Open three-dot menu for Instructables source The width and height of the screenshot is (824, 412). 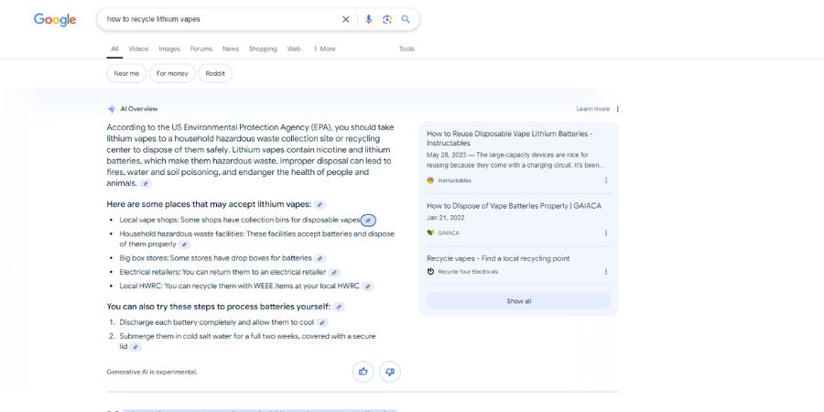pyautogui.click(x=606, y=180)
